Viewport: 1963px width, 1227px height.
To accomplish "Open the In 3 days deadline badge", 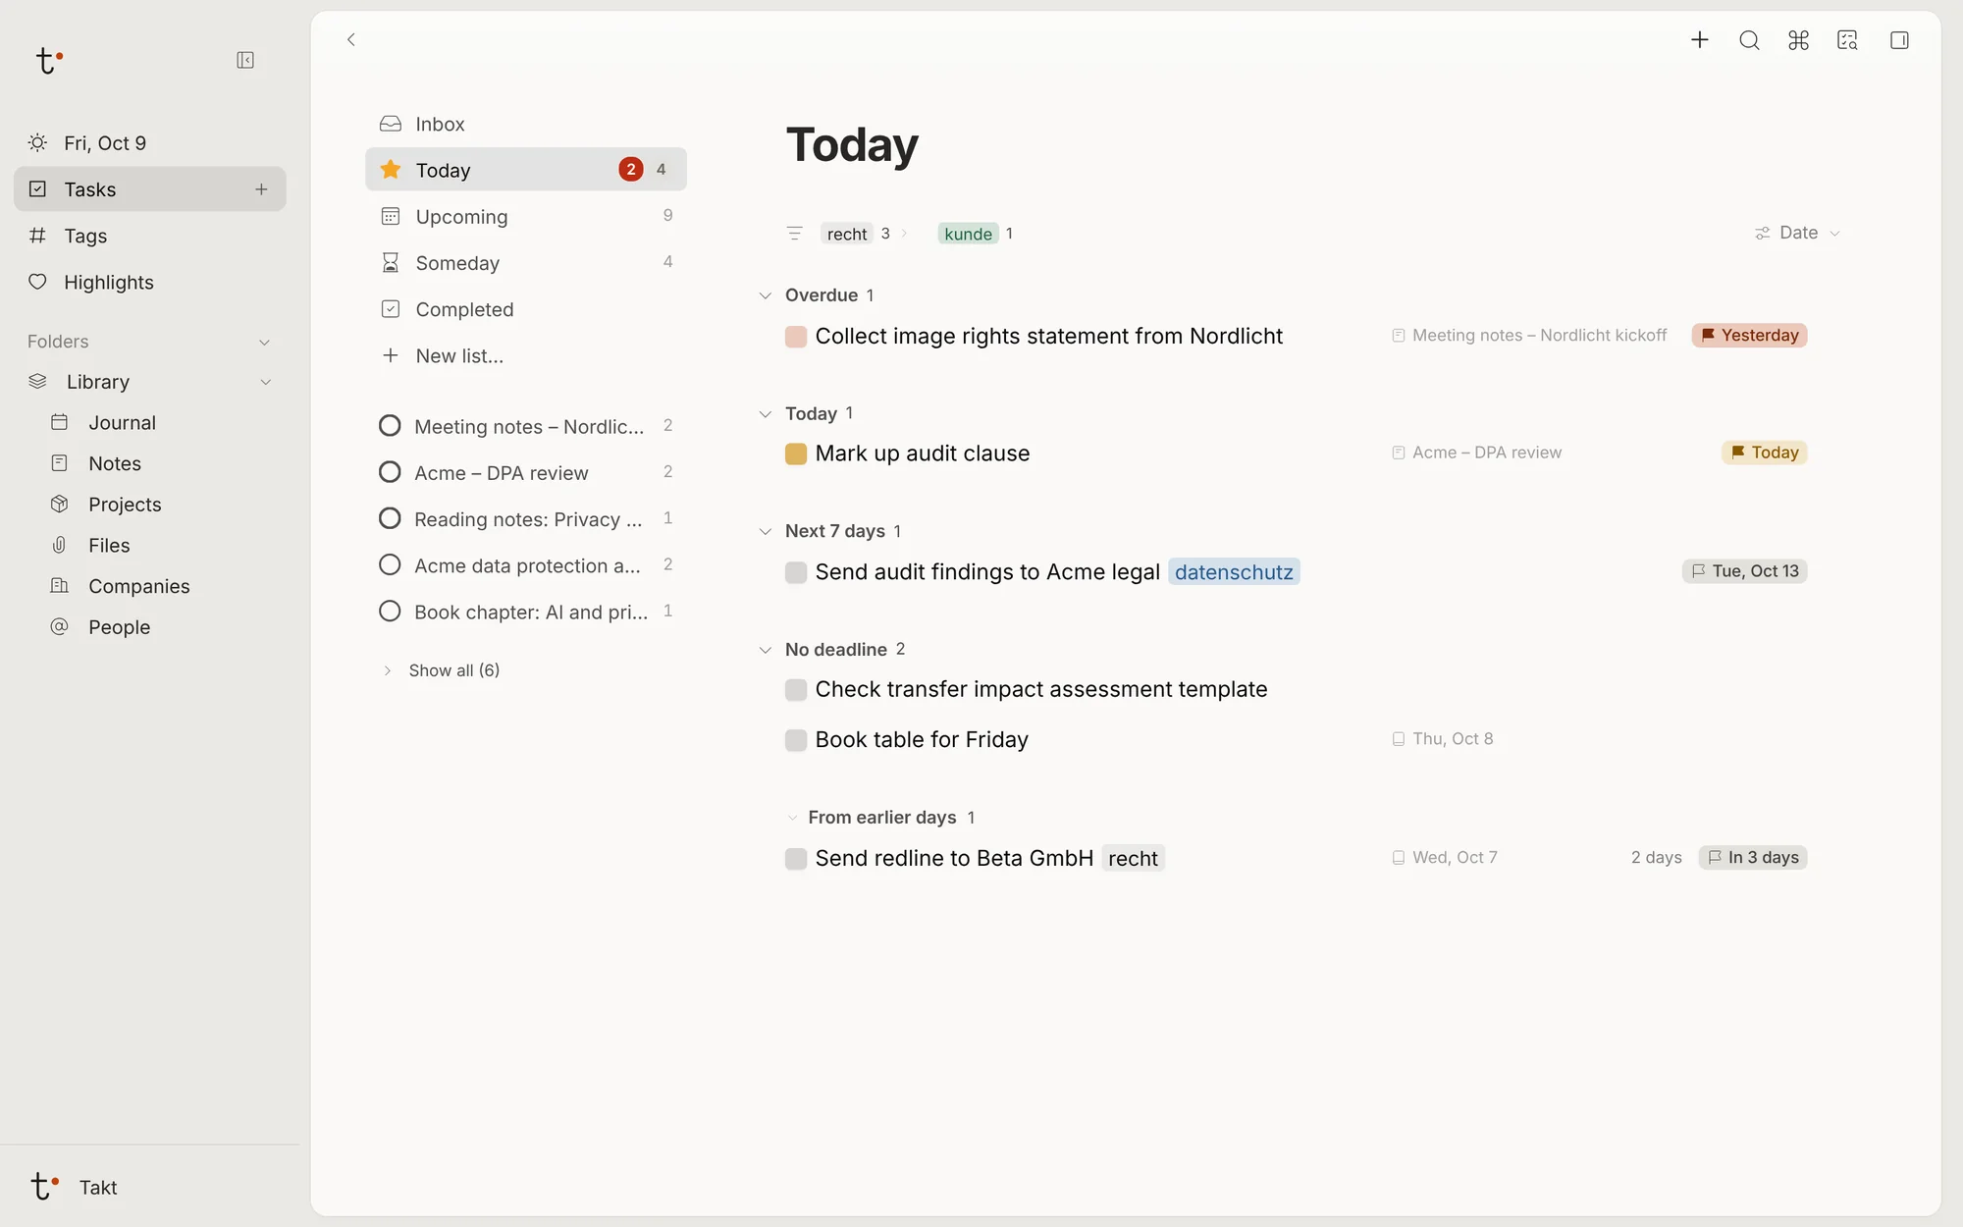I will 1752,858.
